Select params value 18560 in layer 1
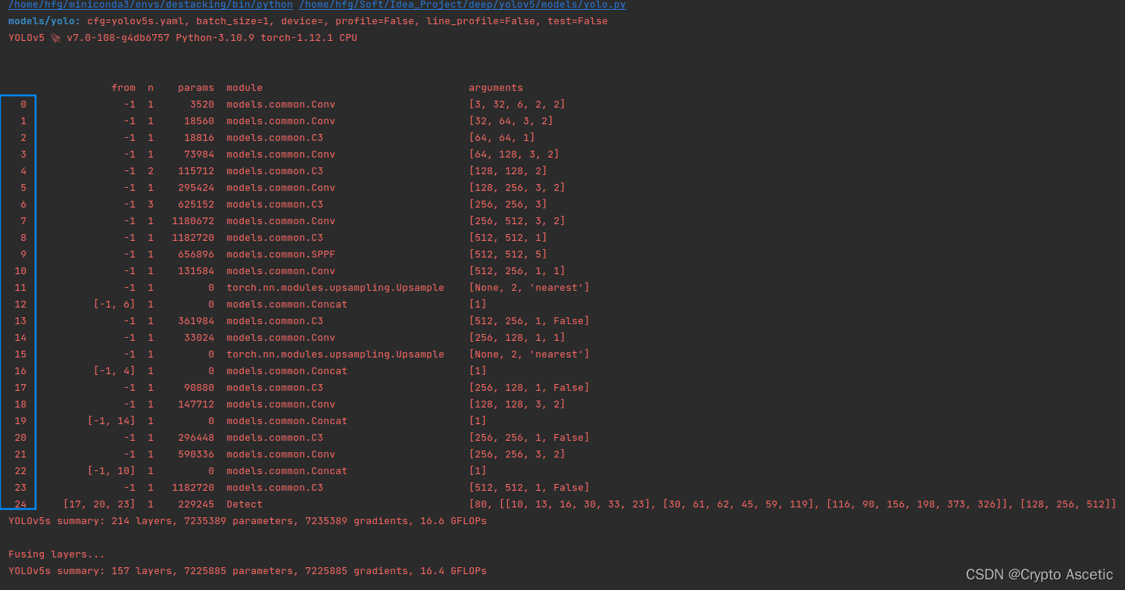The image size is (1125, 590). (199, 121)
